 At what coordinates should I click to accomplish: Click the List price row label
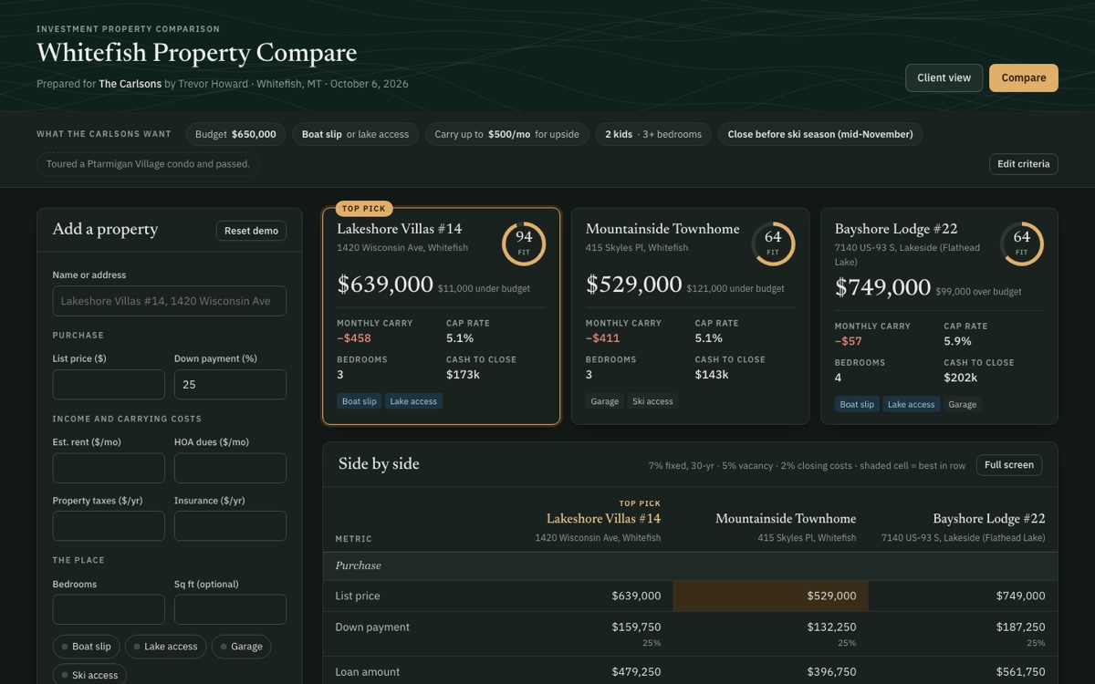point(358,596)
